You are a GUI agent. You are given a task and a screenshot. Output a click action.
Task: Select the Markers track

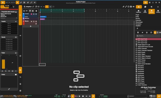tap(27, 18)
